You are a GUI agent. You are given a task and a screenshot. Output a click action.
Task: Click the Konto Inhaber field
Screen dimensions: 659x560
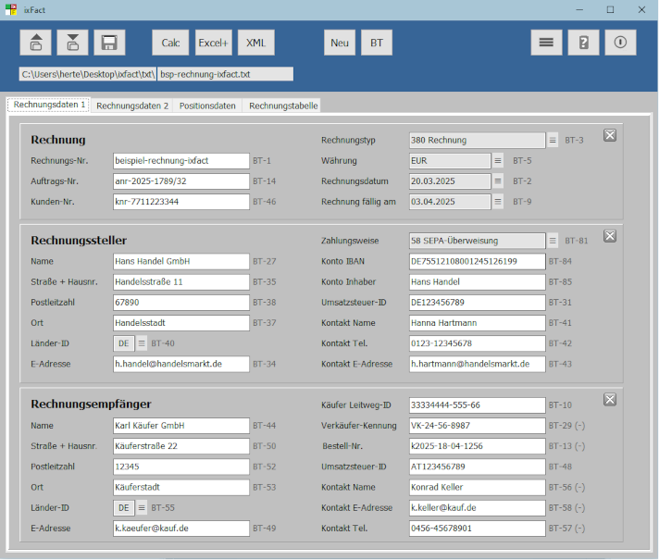click(x=477, y=281)
